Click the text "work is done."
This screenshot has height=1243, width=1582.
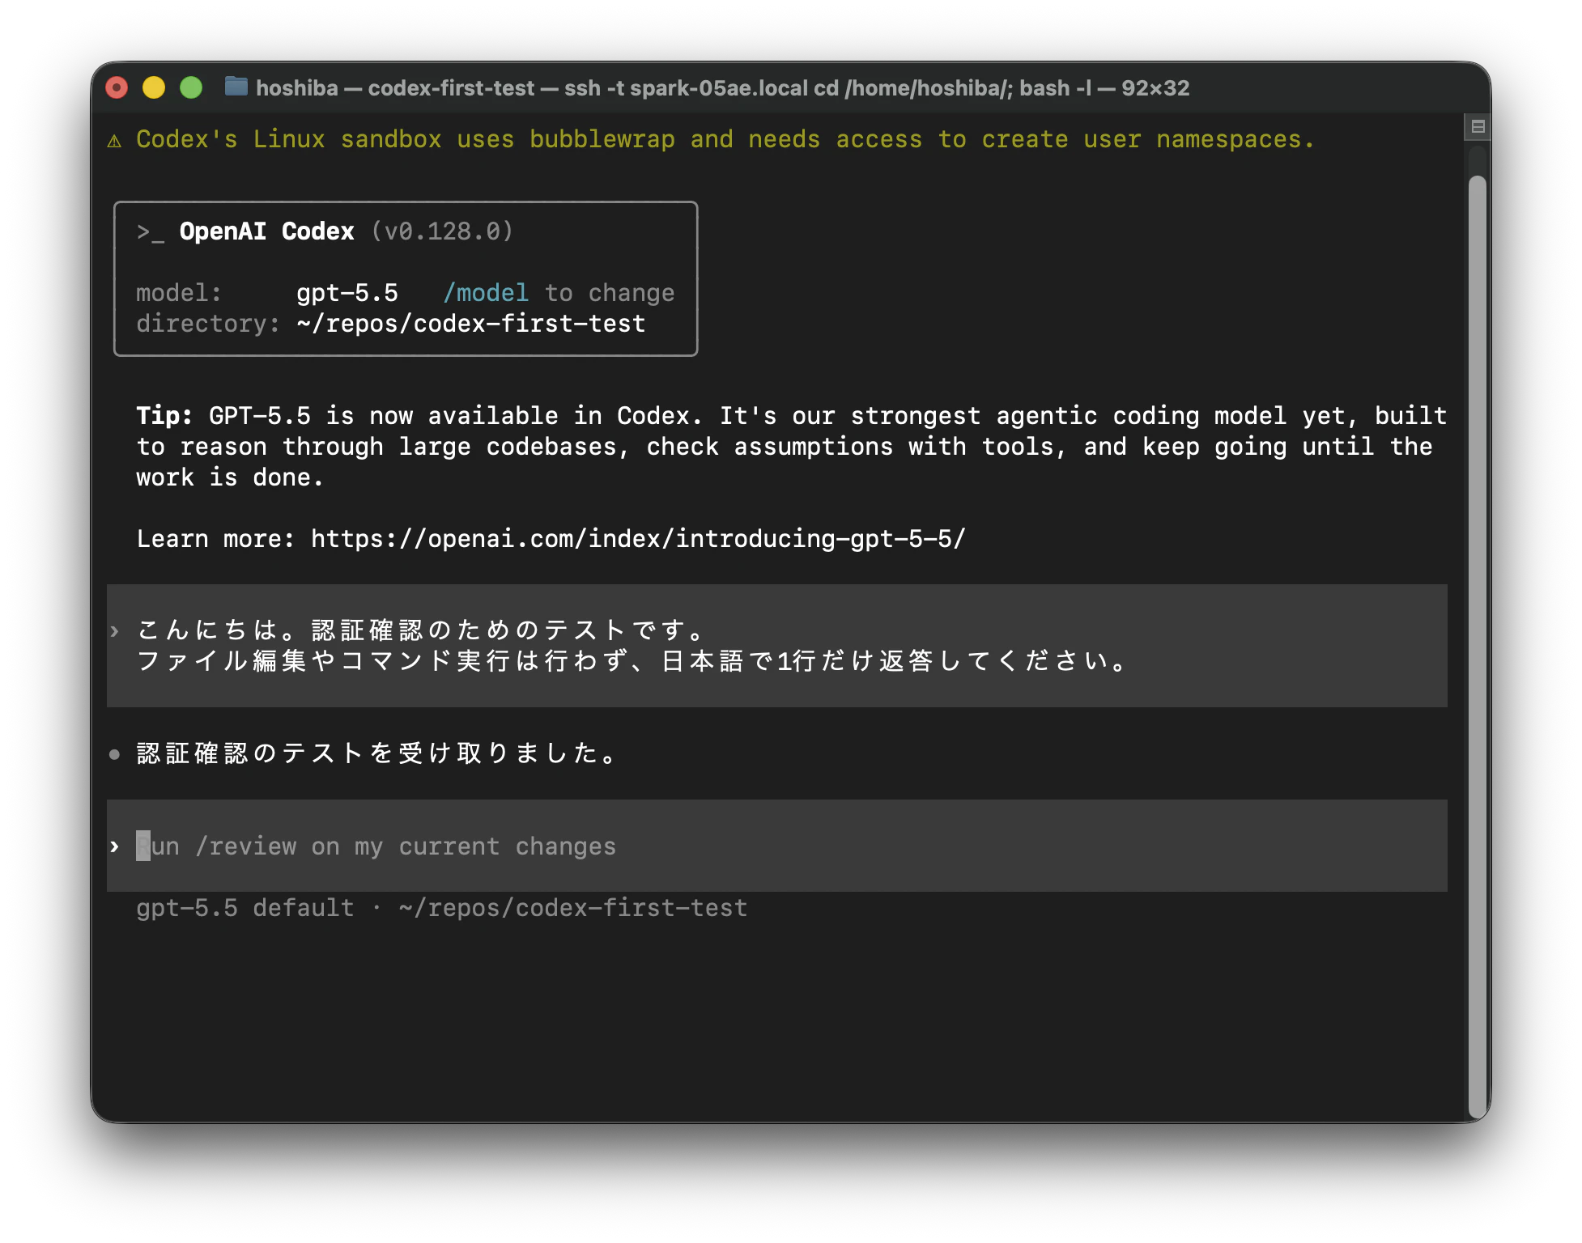(x=230, y=477)
